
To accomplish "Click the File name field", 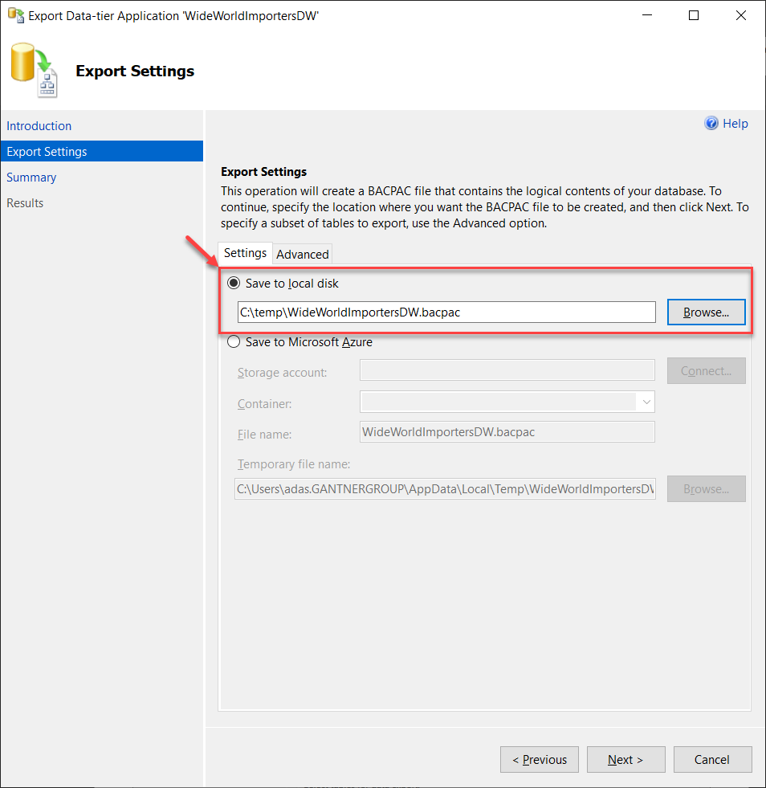I will [x=507, y=431].
